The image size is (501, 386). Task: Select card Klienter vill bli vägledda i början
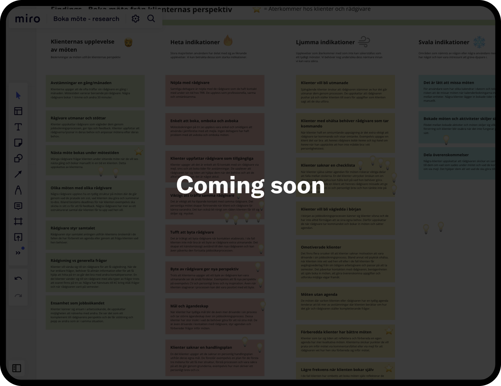346,218
